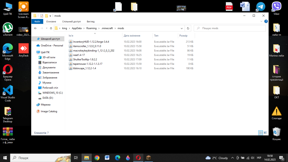Select WINDOWS_10 (C:) drive in sidebar
This screenshot has width=288, height=162.
[50, 93]
